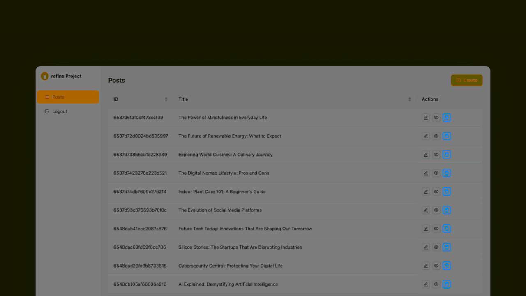The image size is (526, 296).
Task: Toggle sorting on Future Tech Today row's Title header
Action: click(x=409, y=99)
